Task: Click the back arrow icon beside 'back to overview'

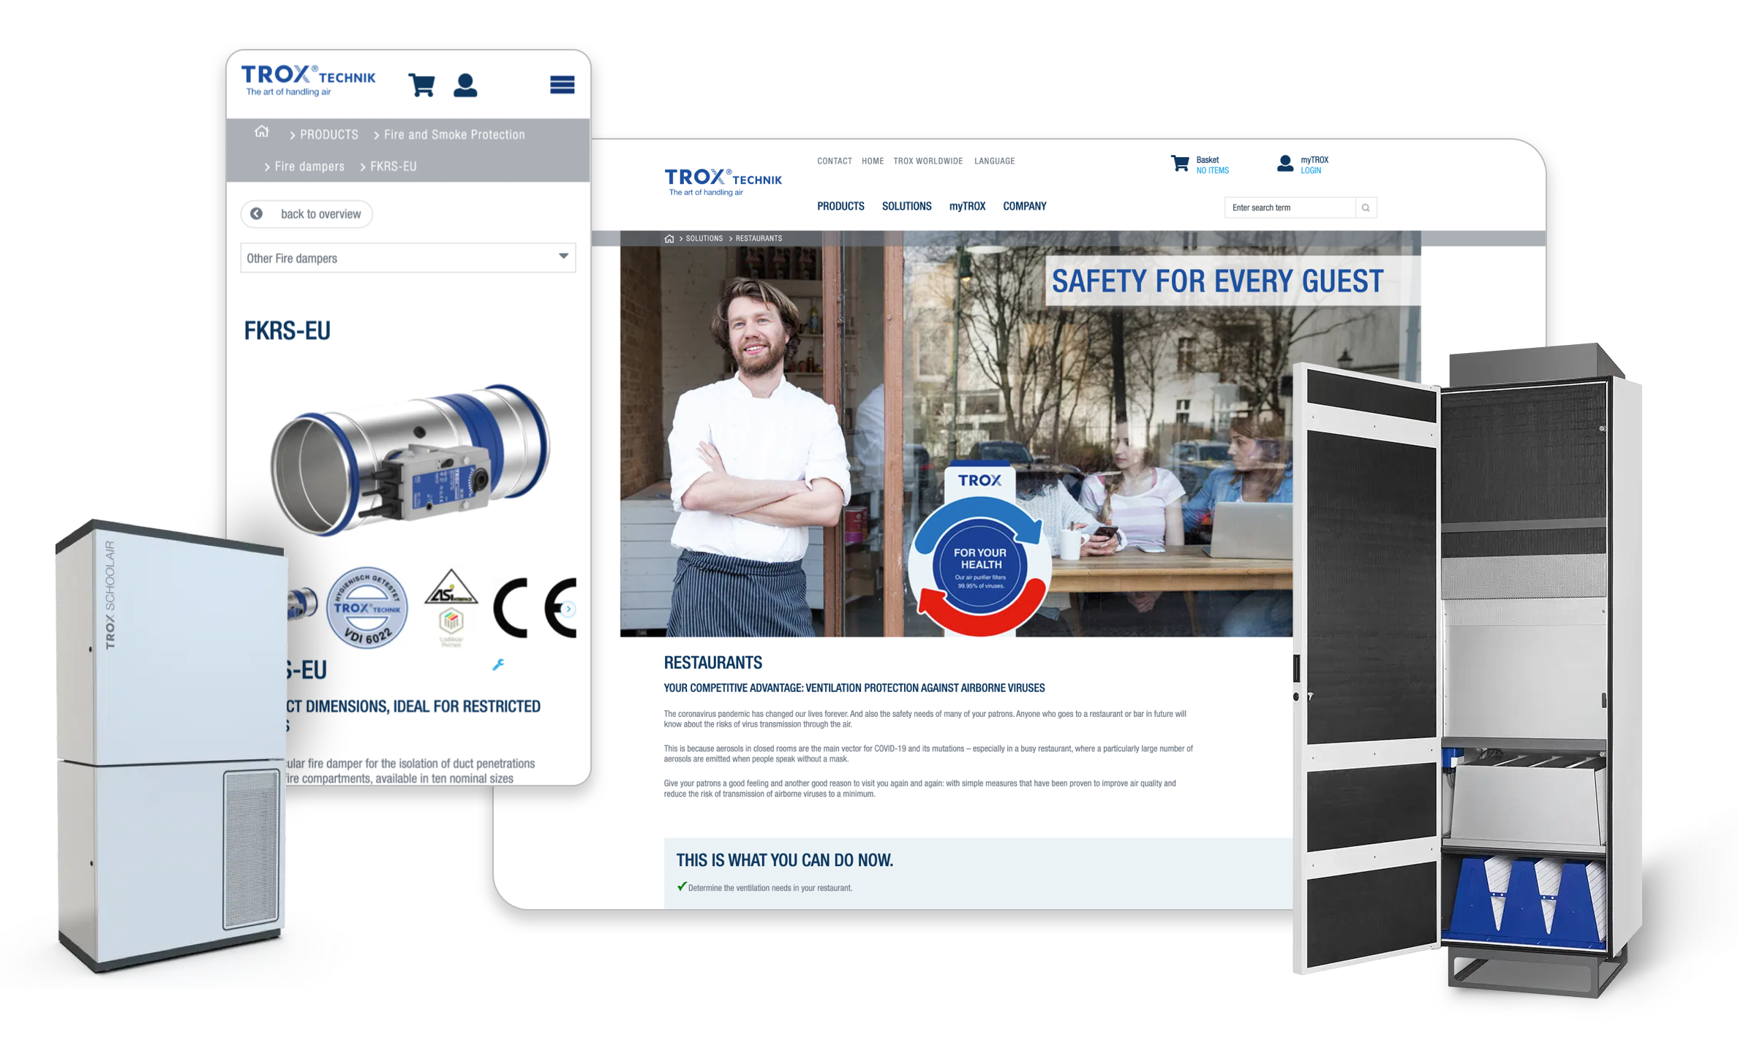Action: pyautogui.click(x=257, y=213)
